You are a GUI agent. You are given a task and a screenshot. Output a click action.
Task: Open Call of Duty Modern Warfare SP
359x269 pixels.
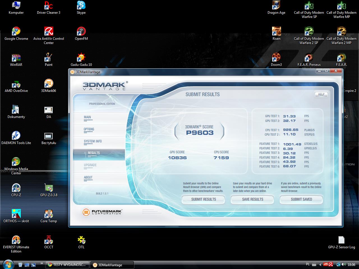(309, 10)
